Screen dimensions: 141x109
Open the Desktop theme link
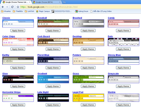pyautogui.click(x=77, y=36)
